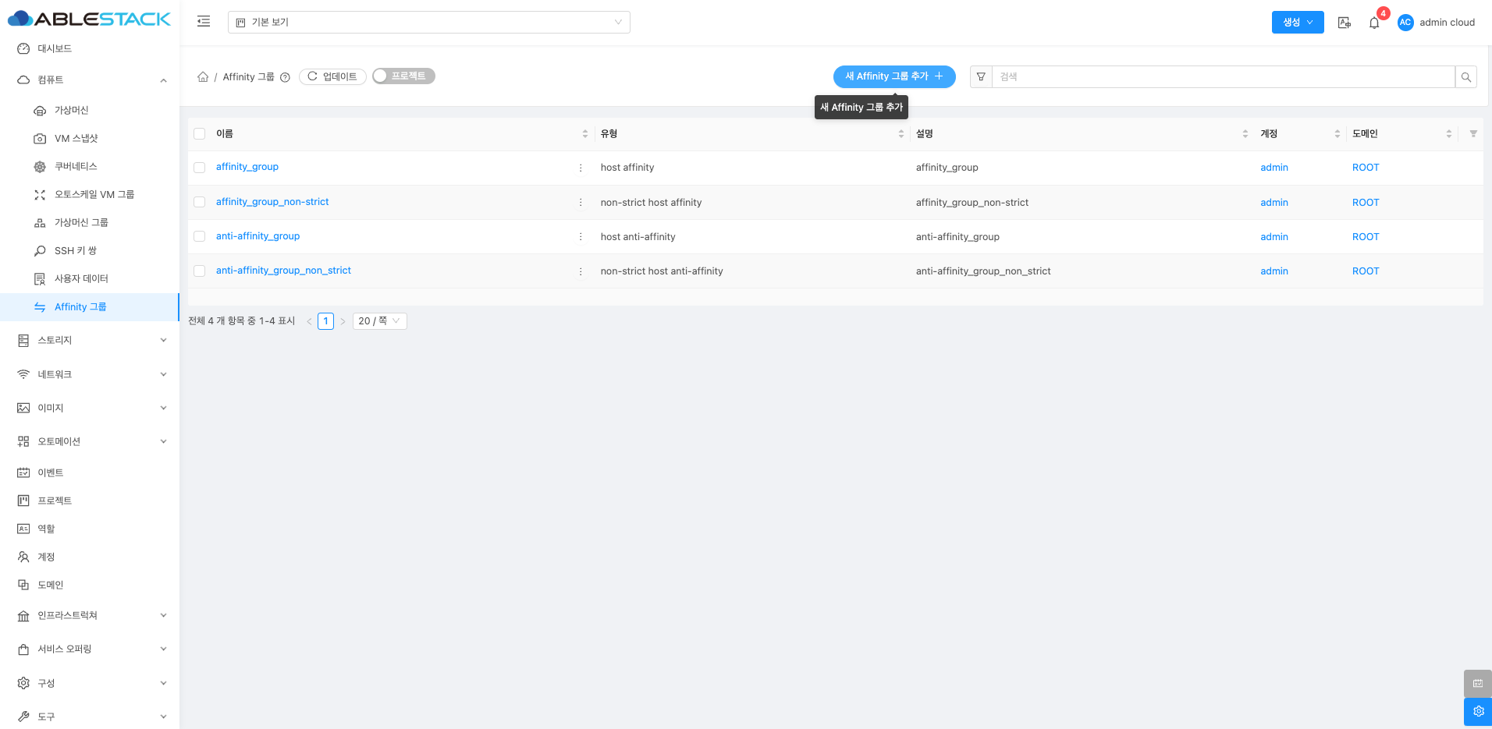The width and height of the screenshot is (1492, 729).
Task: Click the console/screen icon beside the bell
Action: (x=1345, y=23)
